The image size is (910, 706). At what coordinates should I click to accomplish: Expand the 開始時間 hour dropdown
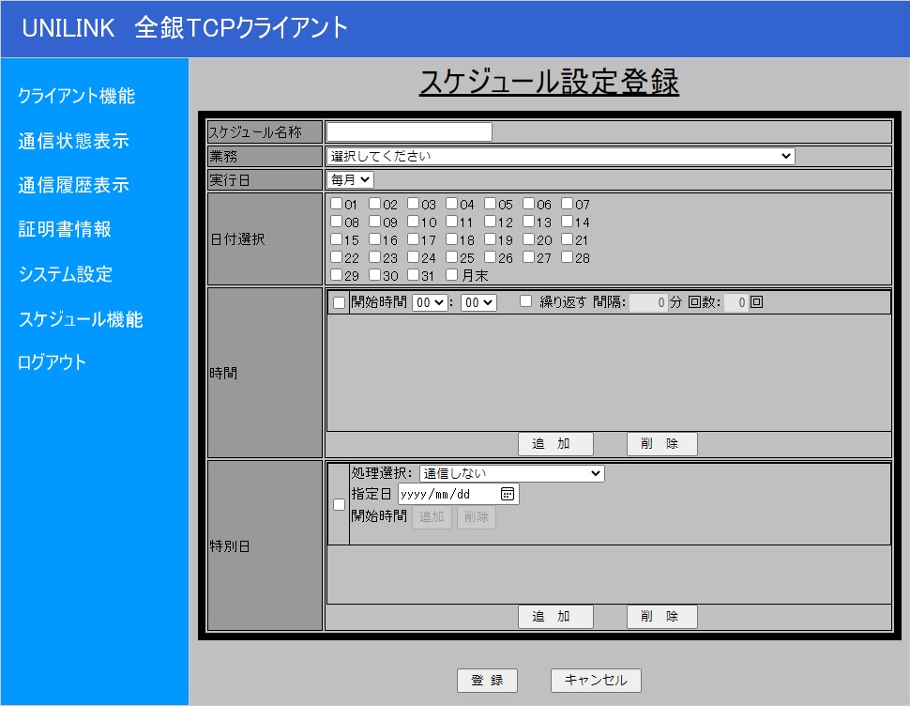[x=430, y=302]
